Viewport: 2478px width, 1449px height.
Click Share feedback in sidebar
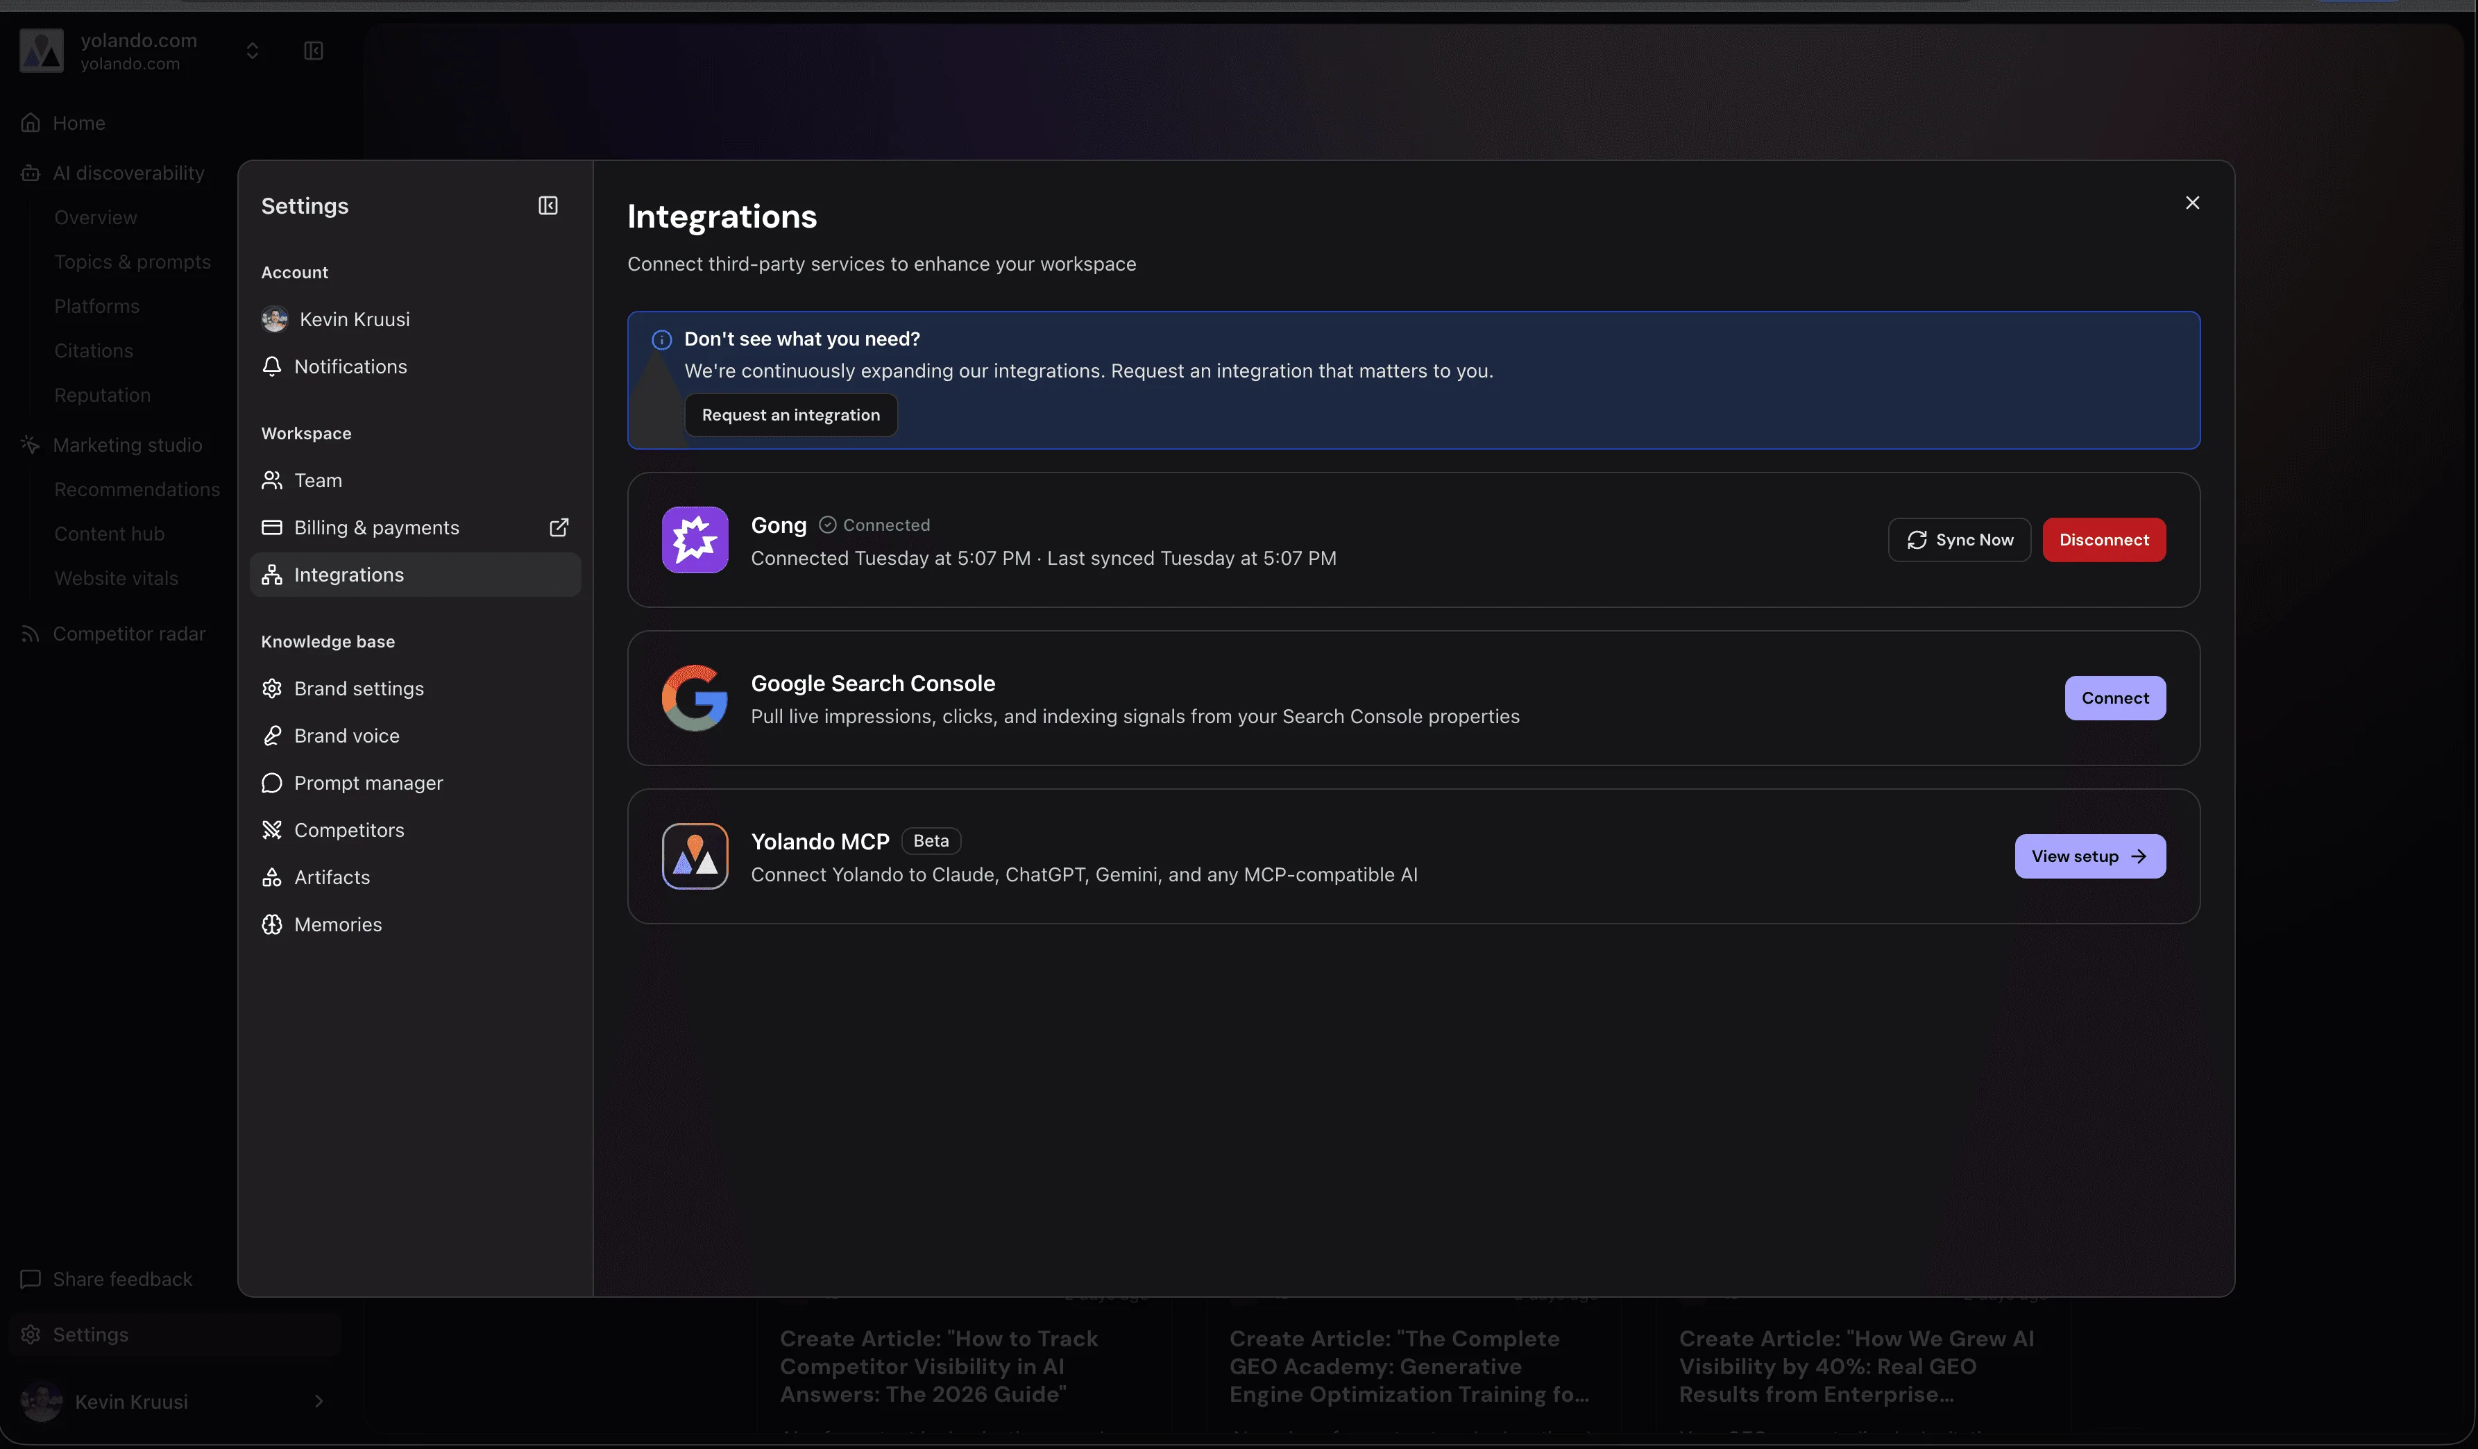(x=122, y=1280)
